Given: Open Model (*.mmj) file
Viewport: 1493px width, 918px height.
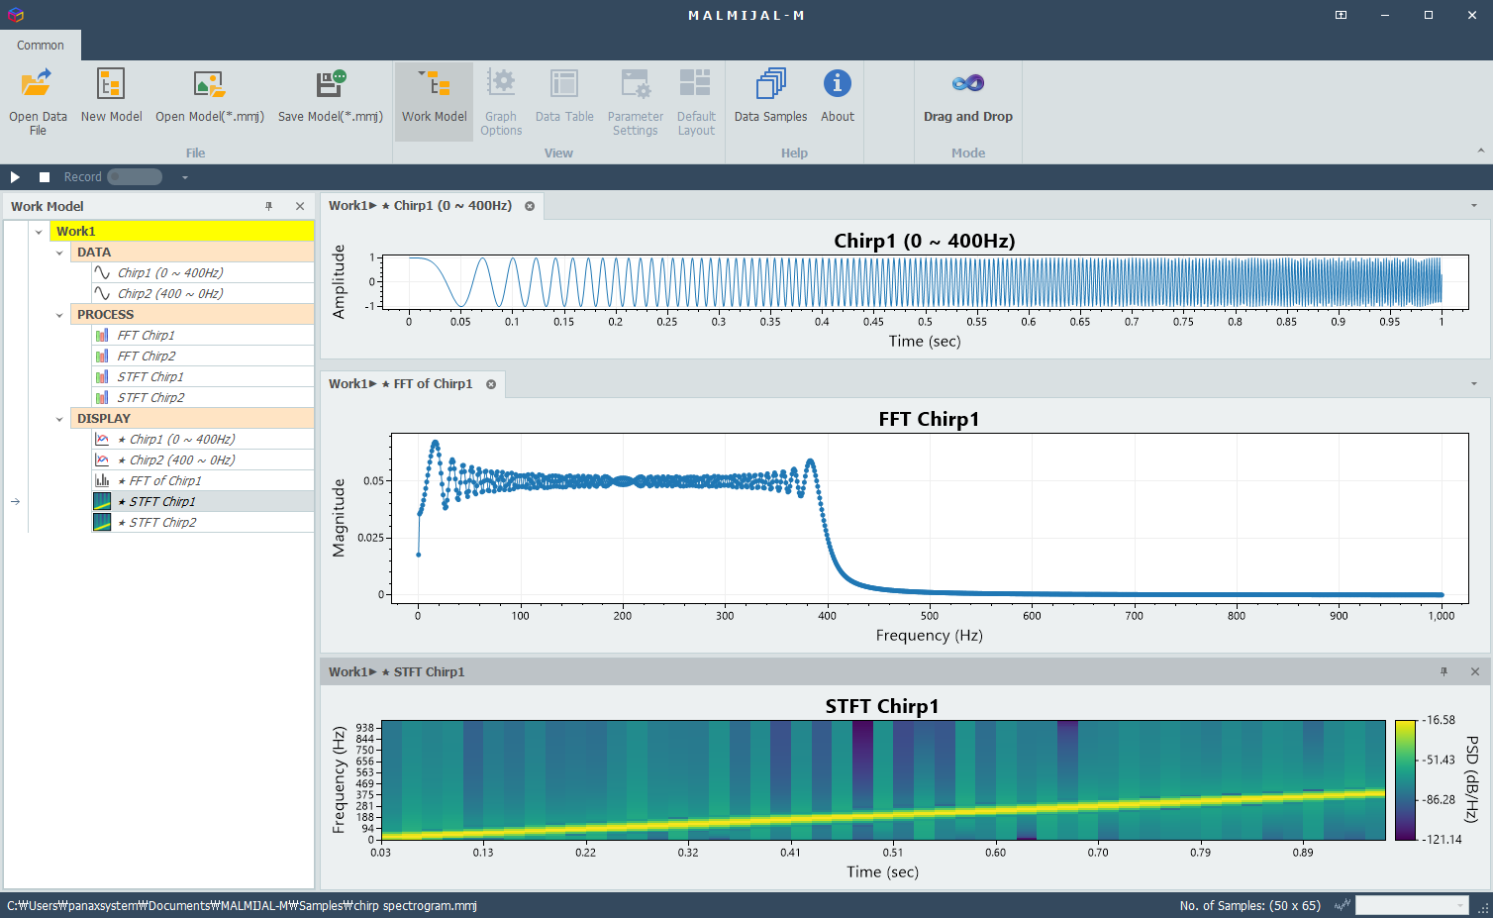Looking at the screenshot, I should coord(210,96).
